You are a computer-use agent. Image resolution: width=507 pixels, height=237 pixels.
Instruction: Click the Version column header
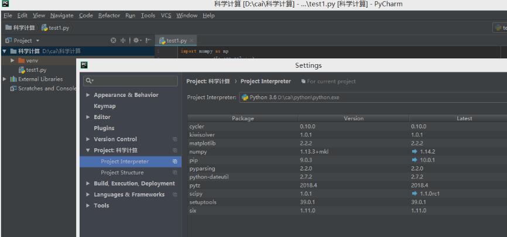354,118
